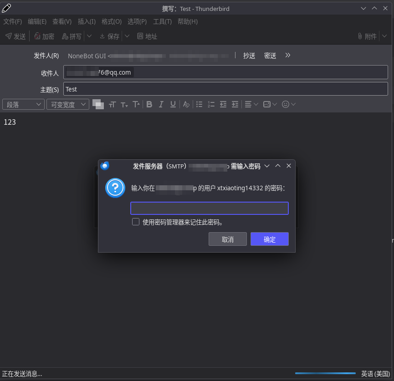Open the variable width font dropdown
This screenshot has width=394, height=381.
[67, 104]
